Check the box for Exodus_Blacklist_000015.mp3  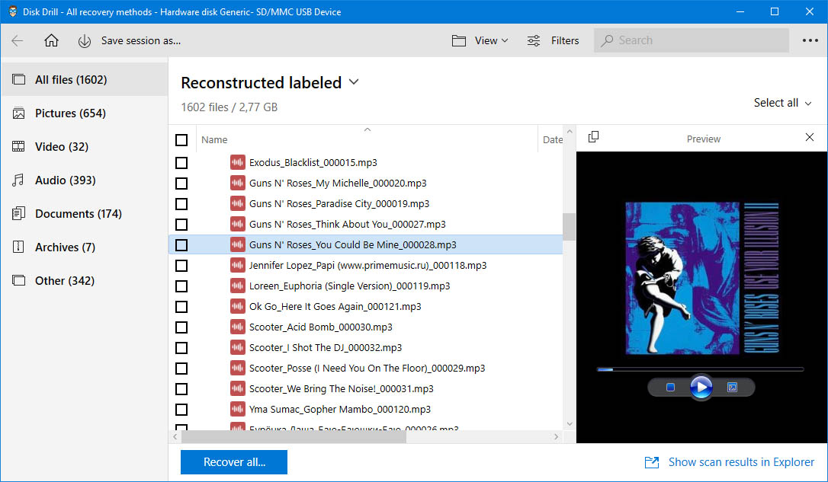point(181,162)
